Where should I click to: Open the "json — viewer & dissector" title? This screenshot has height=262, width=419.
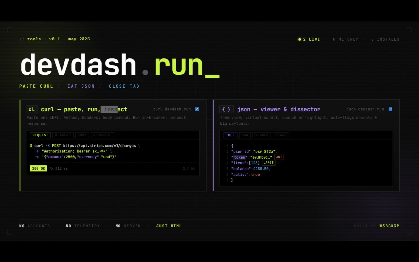(279, 109)
